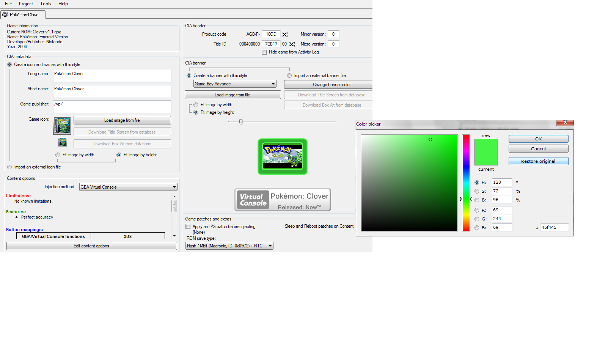Click the small game icon preview
This screenshot has height=362, width=597.
tap(62, 142)
